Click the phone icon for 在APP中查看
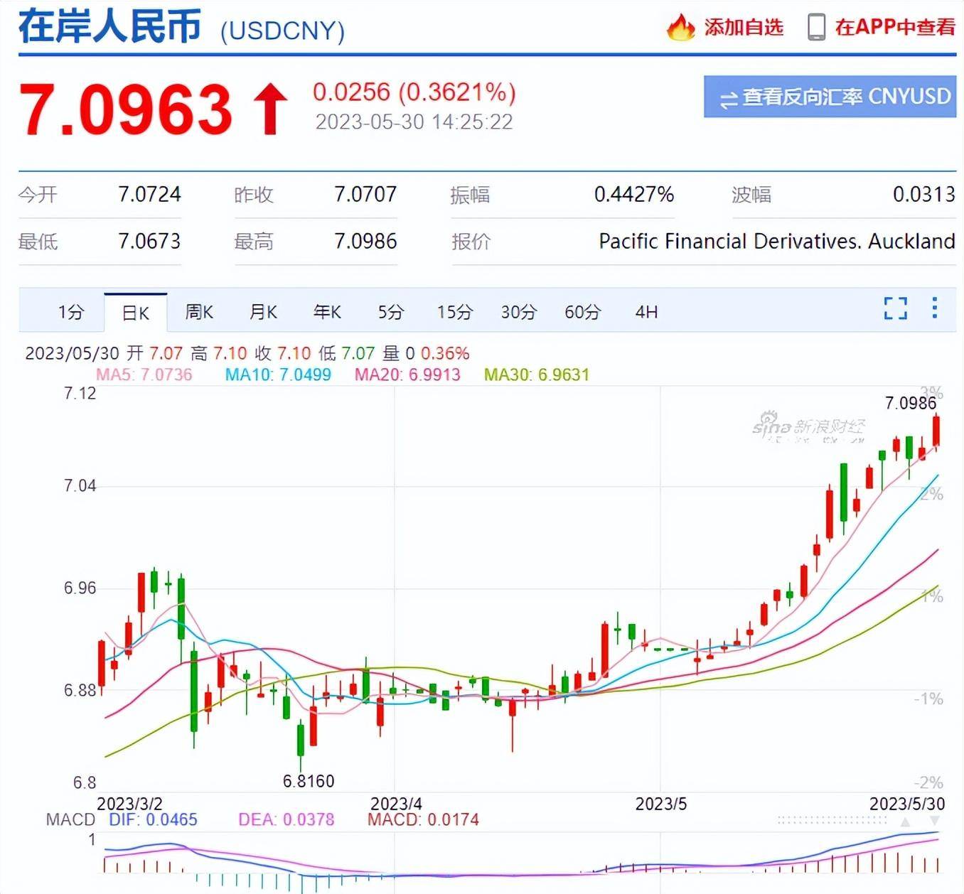The image size is (964, 894). [x=816, y=27]
